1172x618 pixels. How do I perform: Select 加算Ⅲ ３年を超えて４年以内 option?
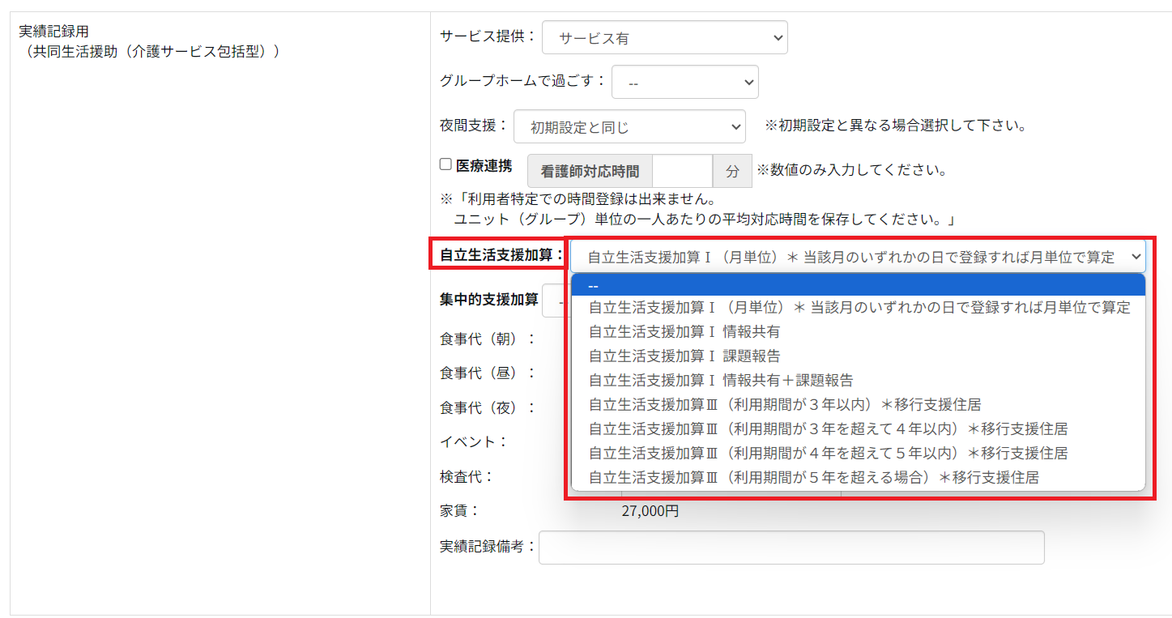[858, 429]
